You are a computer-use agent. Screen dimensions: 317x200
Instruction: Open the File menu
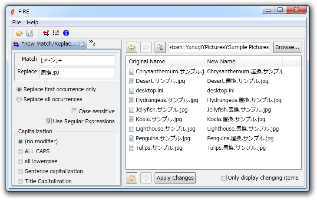[x=17, y=23]
